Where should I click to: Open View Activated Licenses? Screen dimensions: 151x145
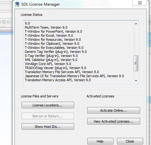click(113, 121)
